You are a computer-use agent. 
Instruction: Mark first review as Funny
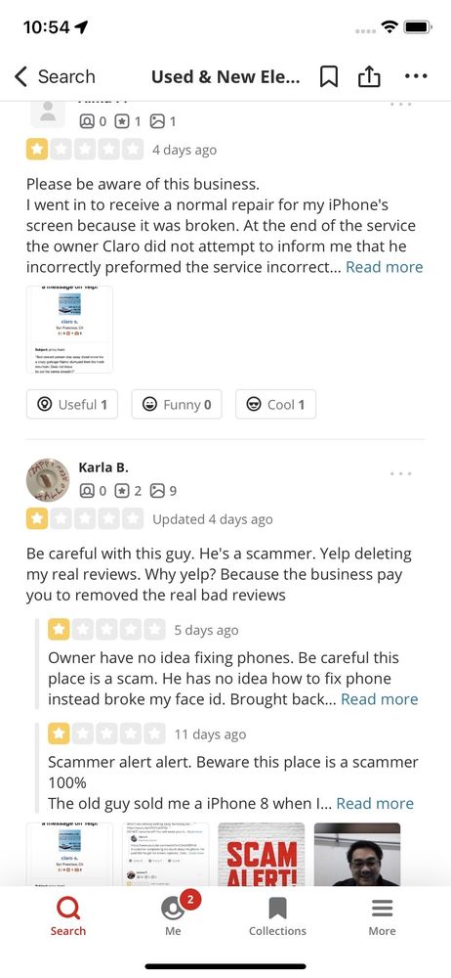pyautogui.click(x=177, y=404)
